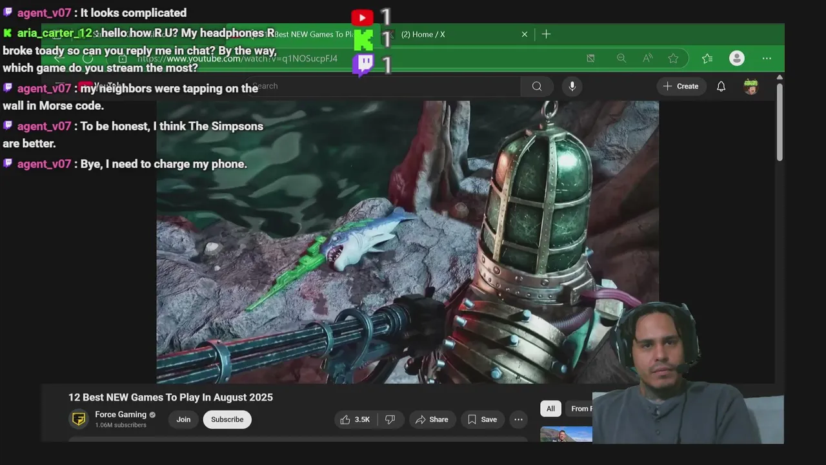
Task: Click 'It looks complicated' chat message
Action: [x=134, y=13]
